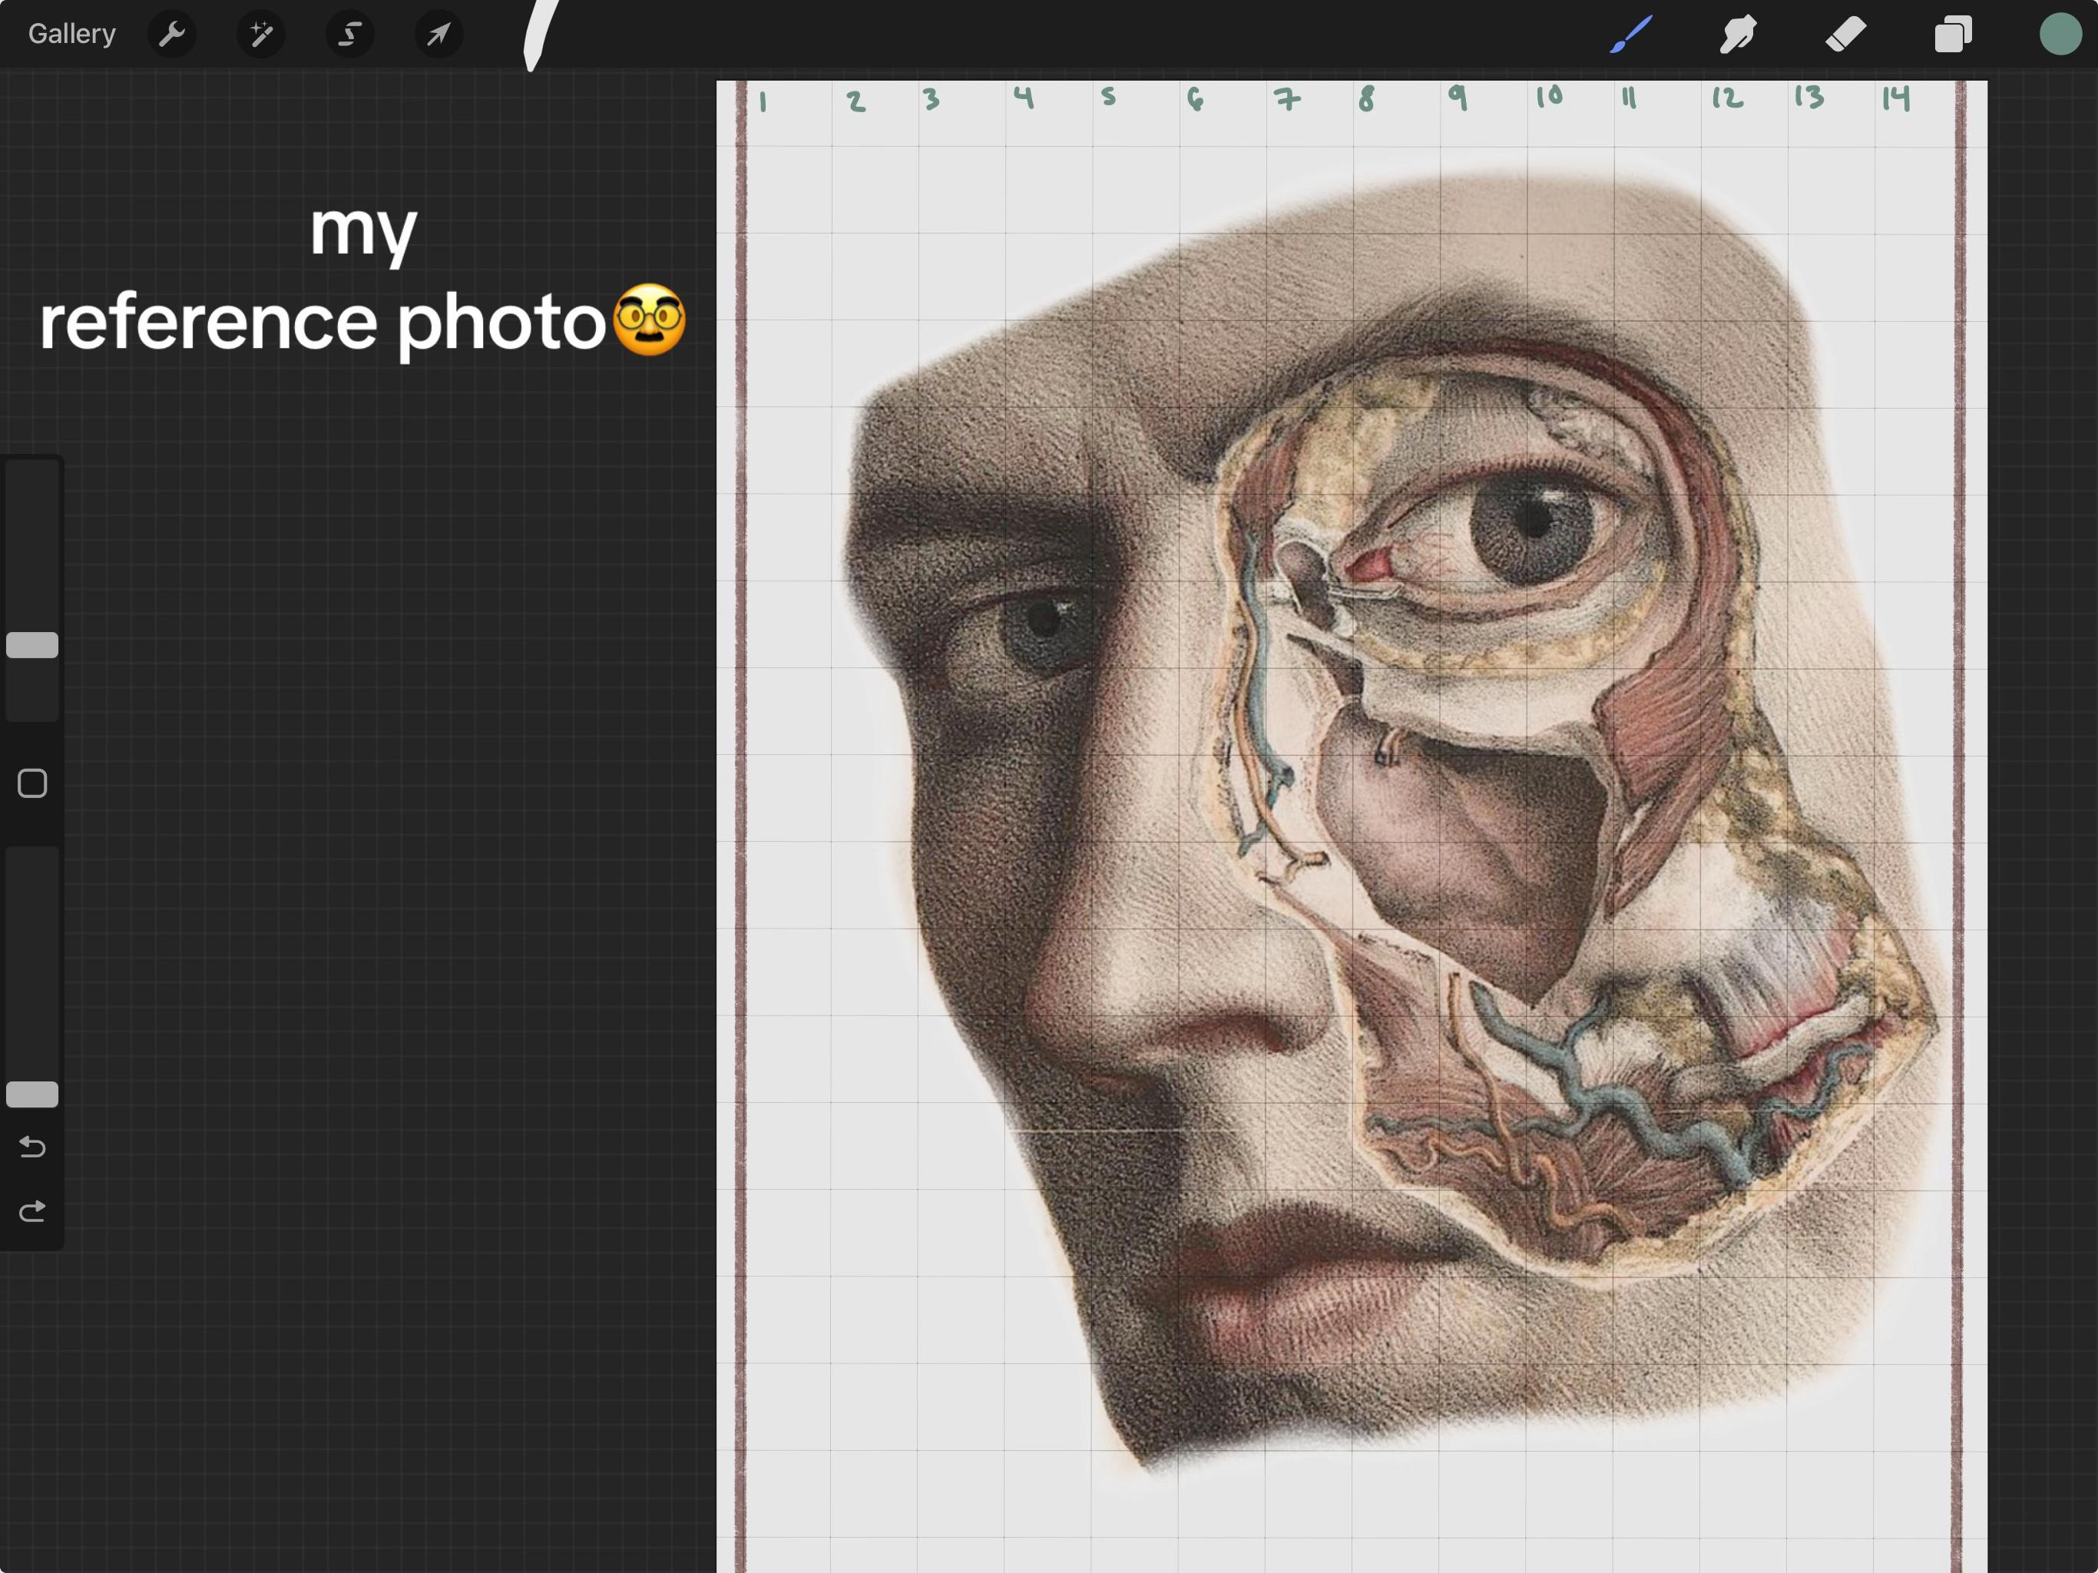
Task: Select the Eraser tool
Action: pos(1845,34)
